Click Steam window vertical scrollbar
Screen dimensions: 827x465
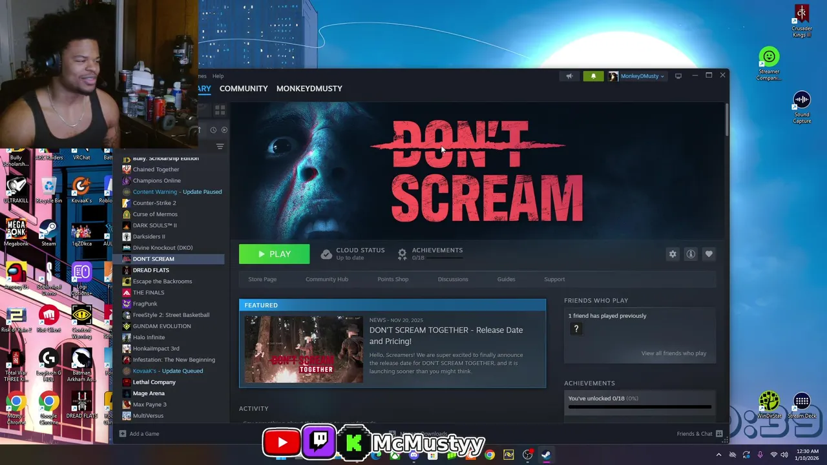[726, 119]
